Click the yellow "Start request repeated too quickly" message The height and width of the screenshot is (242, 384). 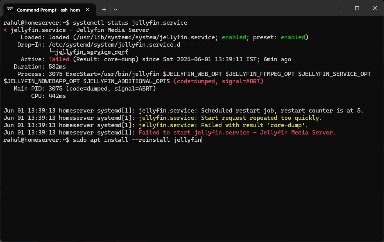click(x=230, y=118)
